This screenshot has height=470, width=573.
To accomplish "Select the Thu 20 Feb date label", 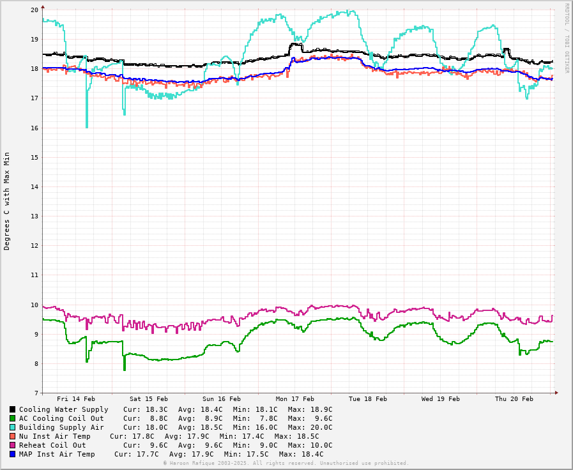I will (514, 399).
